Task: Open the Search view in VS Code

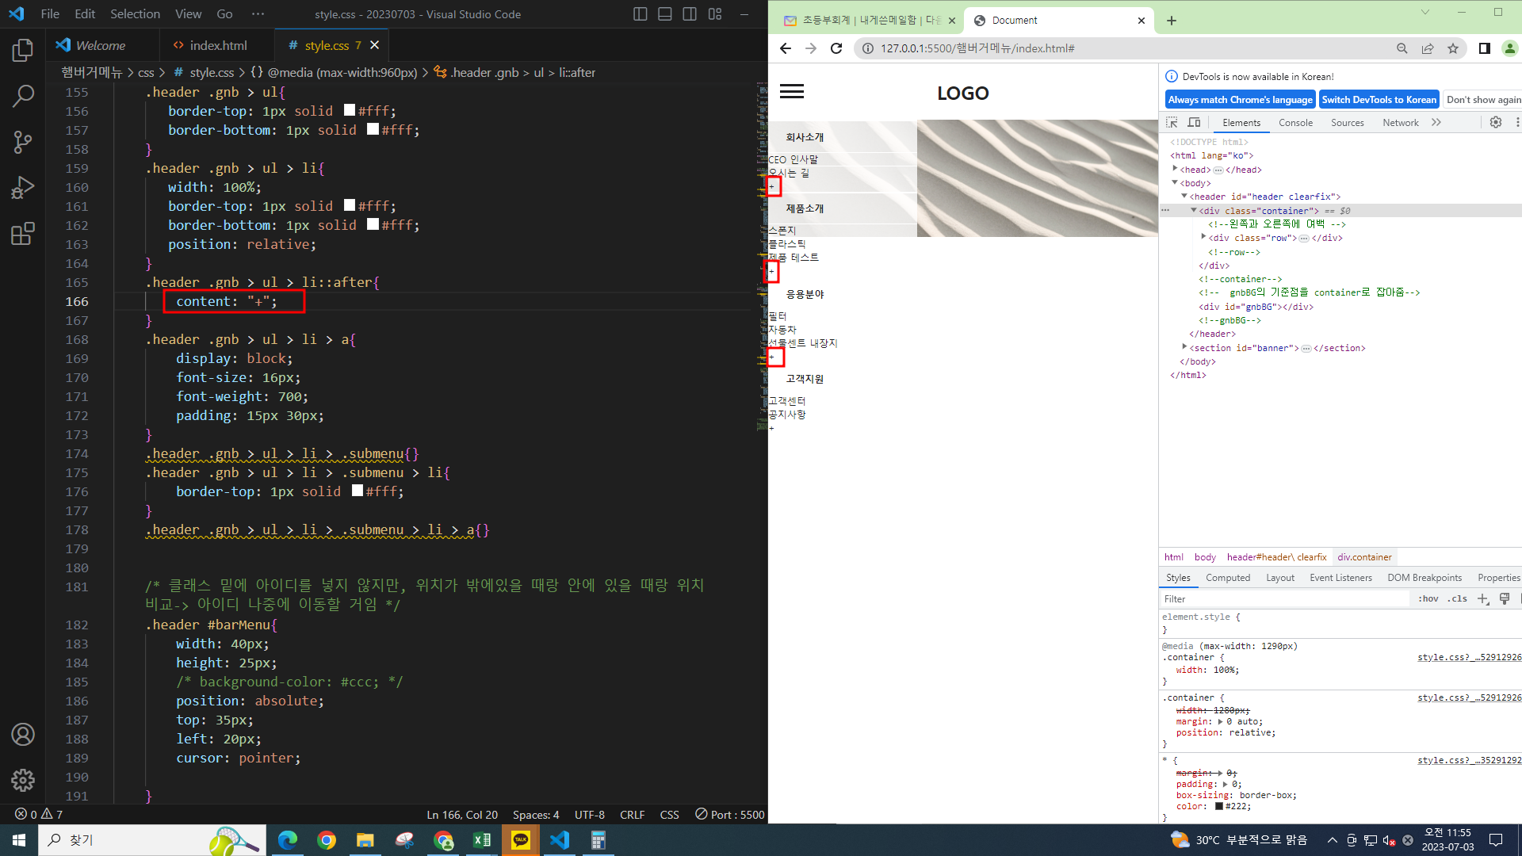Action: coord(23,96)
